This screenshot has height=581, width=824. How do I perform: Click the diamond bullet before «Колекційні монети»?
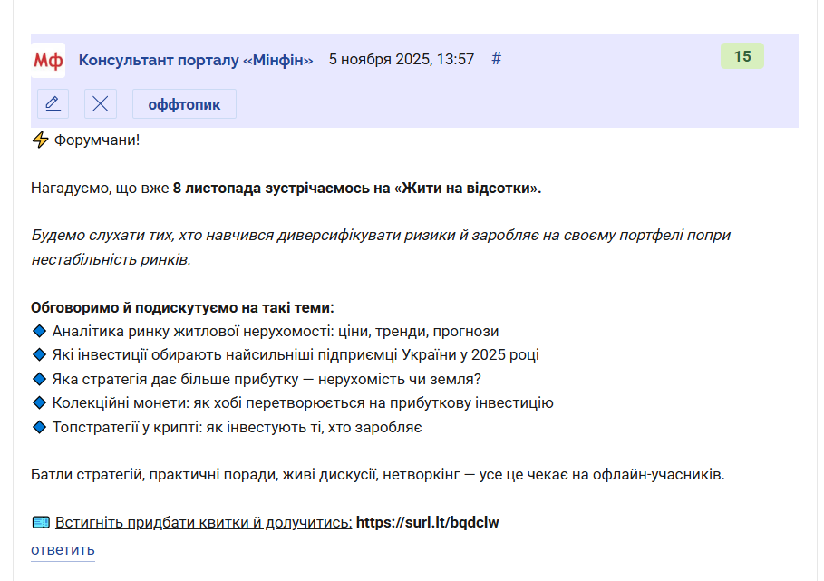pos(39,402)
